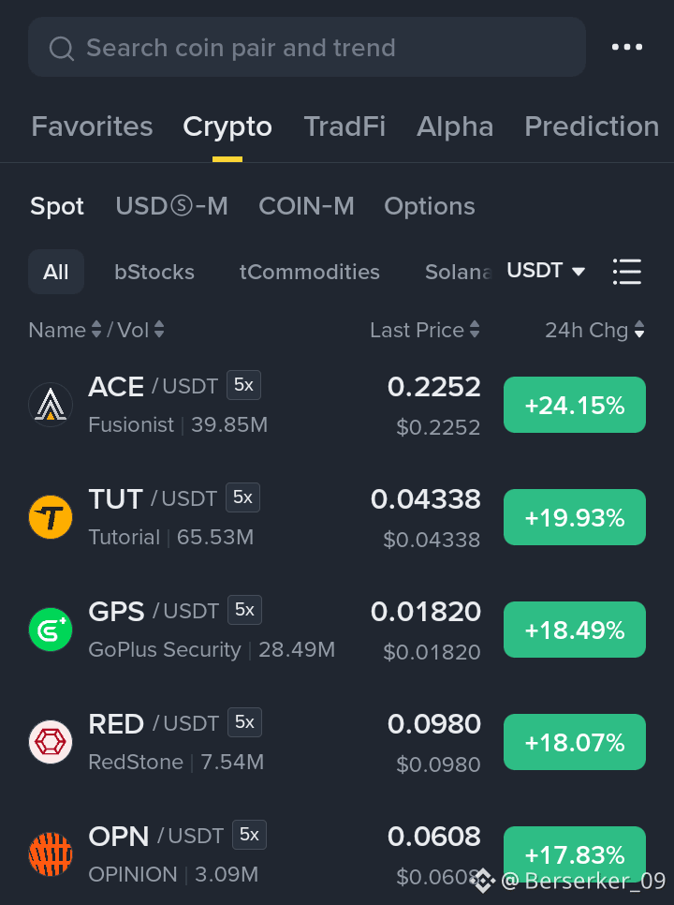Tap the RED RedStone coin logo
Viewport: 674px width, 905px height.
tap(51, 742)
